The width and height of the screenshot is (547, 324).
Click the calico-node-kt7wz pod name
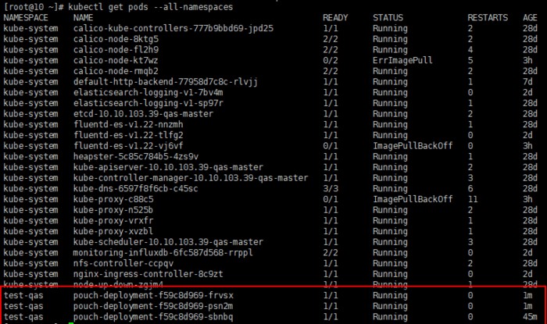tap(116, 61)
